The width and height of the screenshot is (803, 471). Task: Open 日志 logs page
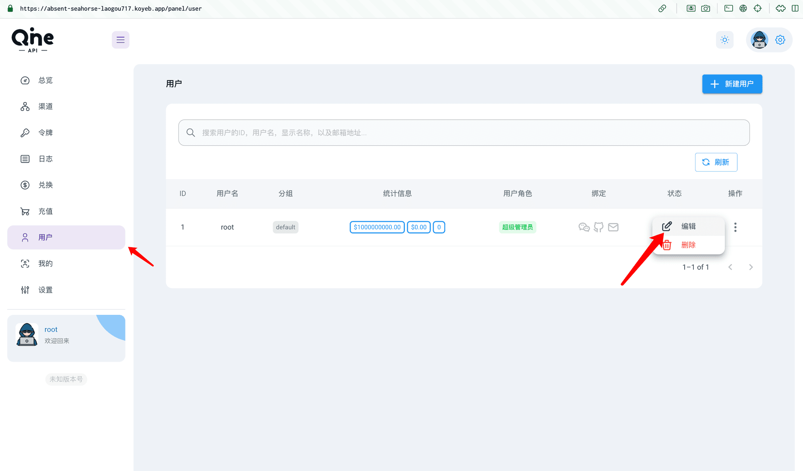click(x=66, y=159)
